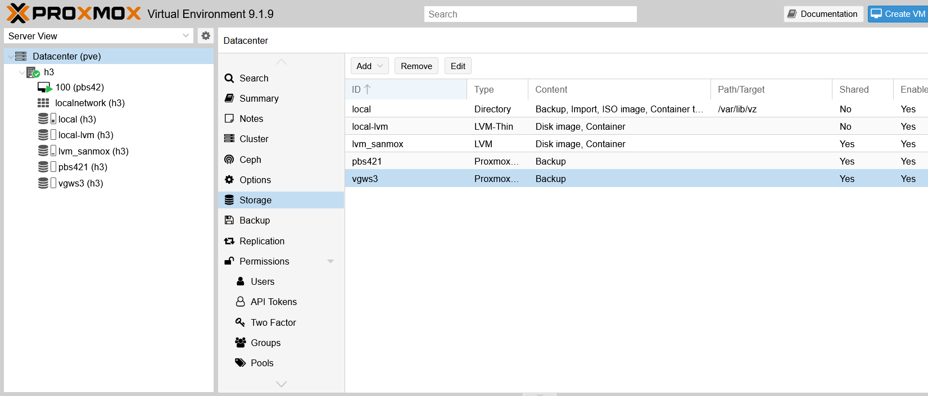Click the Replication retweet icon
Screen dimensions: 928x396
[x=229, y=241]
